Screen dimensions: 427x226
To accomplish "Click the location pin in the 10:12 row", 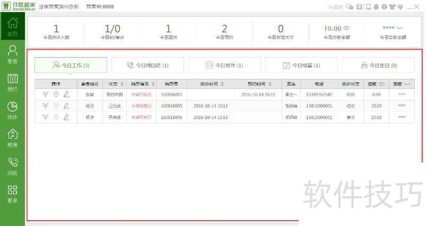I will coord(56,106).
